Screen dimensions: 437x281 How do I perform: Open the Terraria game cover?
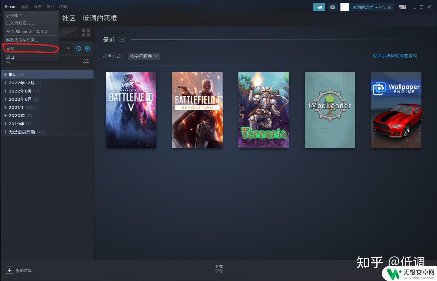coord(264,110)
